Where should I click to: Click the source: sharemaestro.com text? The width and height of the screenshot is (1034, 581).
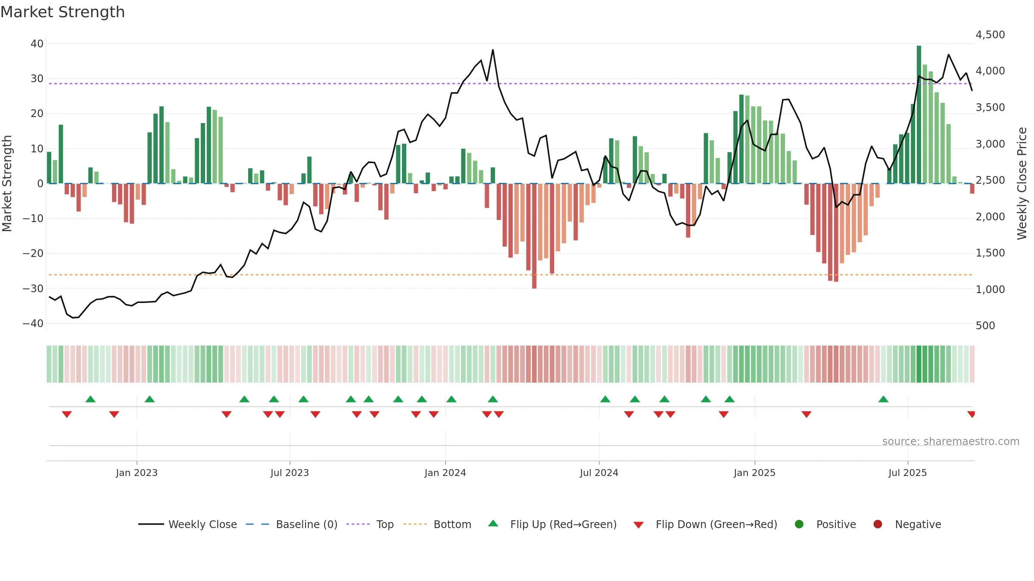pos(951,441)
